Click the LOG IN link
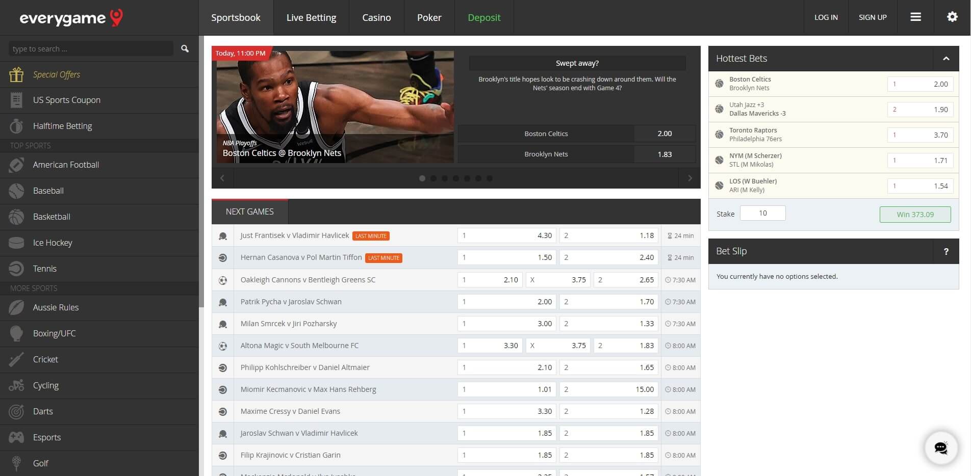Image resolution: width=971 pixels, height=476 pixels. tap(826, 17)
